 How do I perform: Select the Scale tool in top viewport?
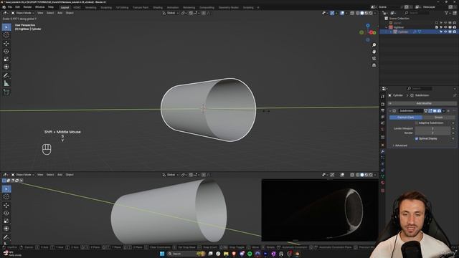coord(6,59)
